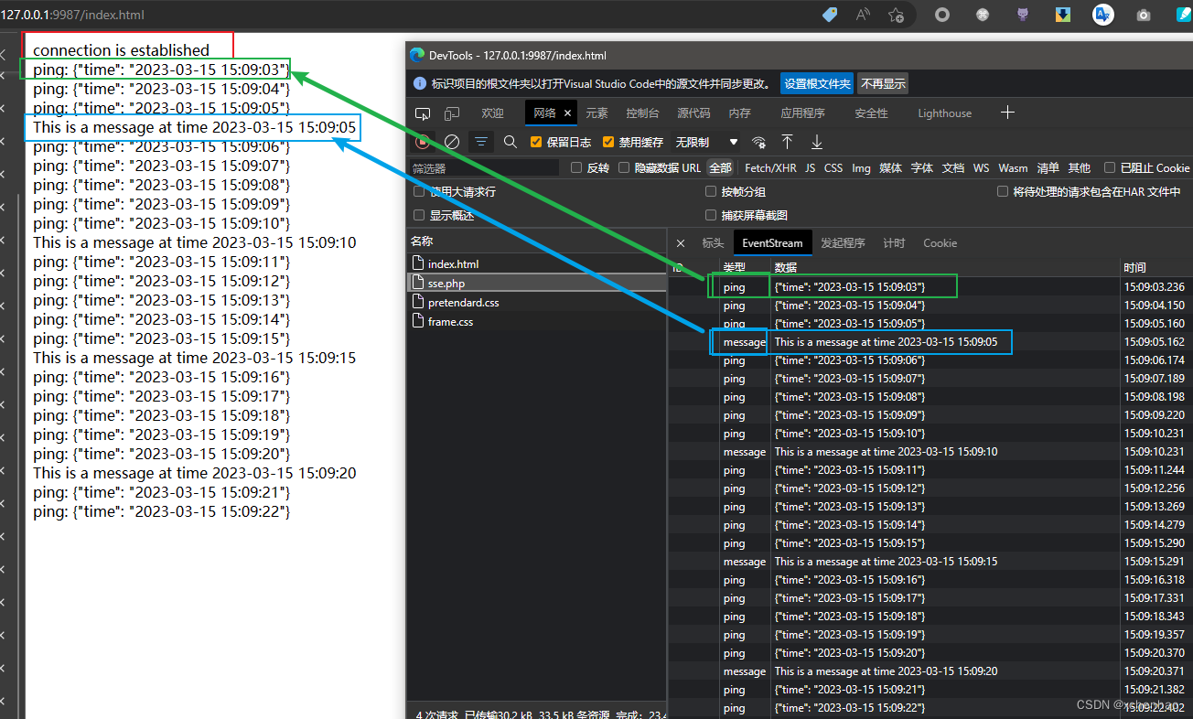The height and width of the screenshot is (719, 1193).
Task: Select the EventStream tab
Action: click(x=772, y=243)
